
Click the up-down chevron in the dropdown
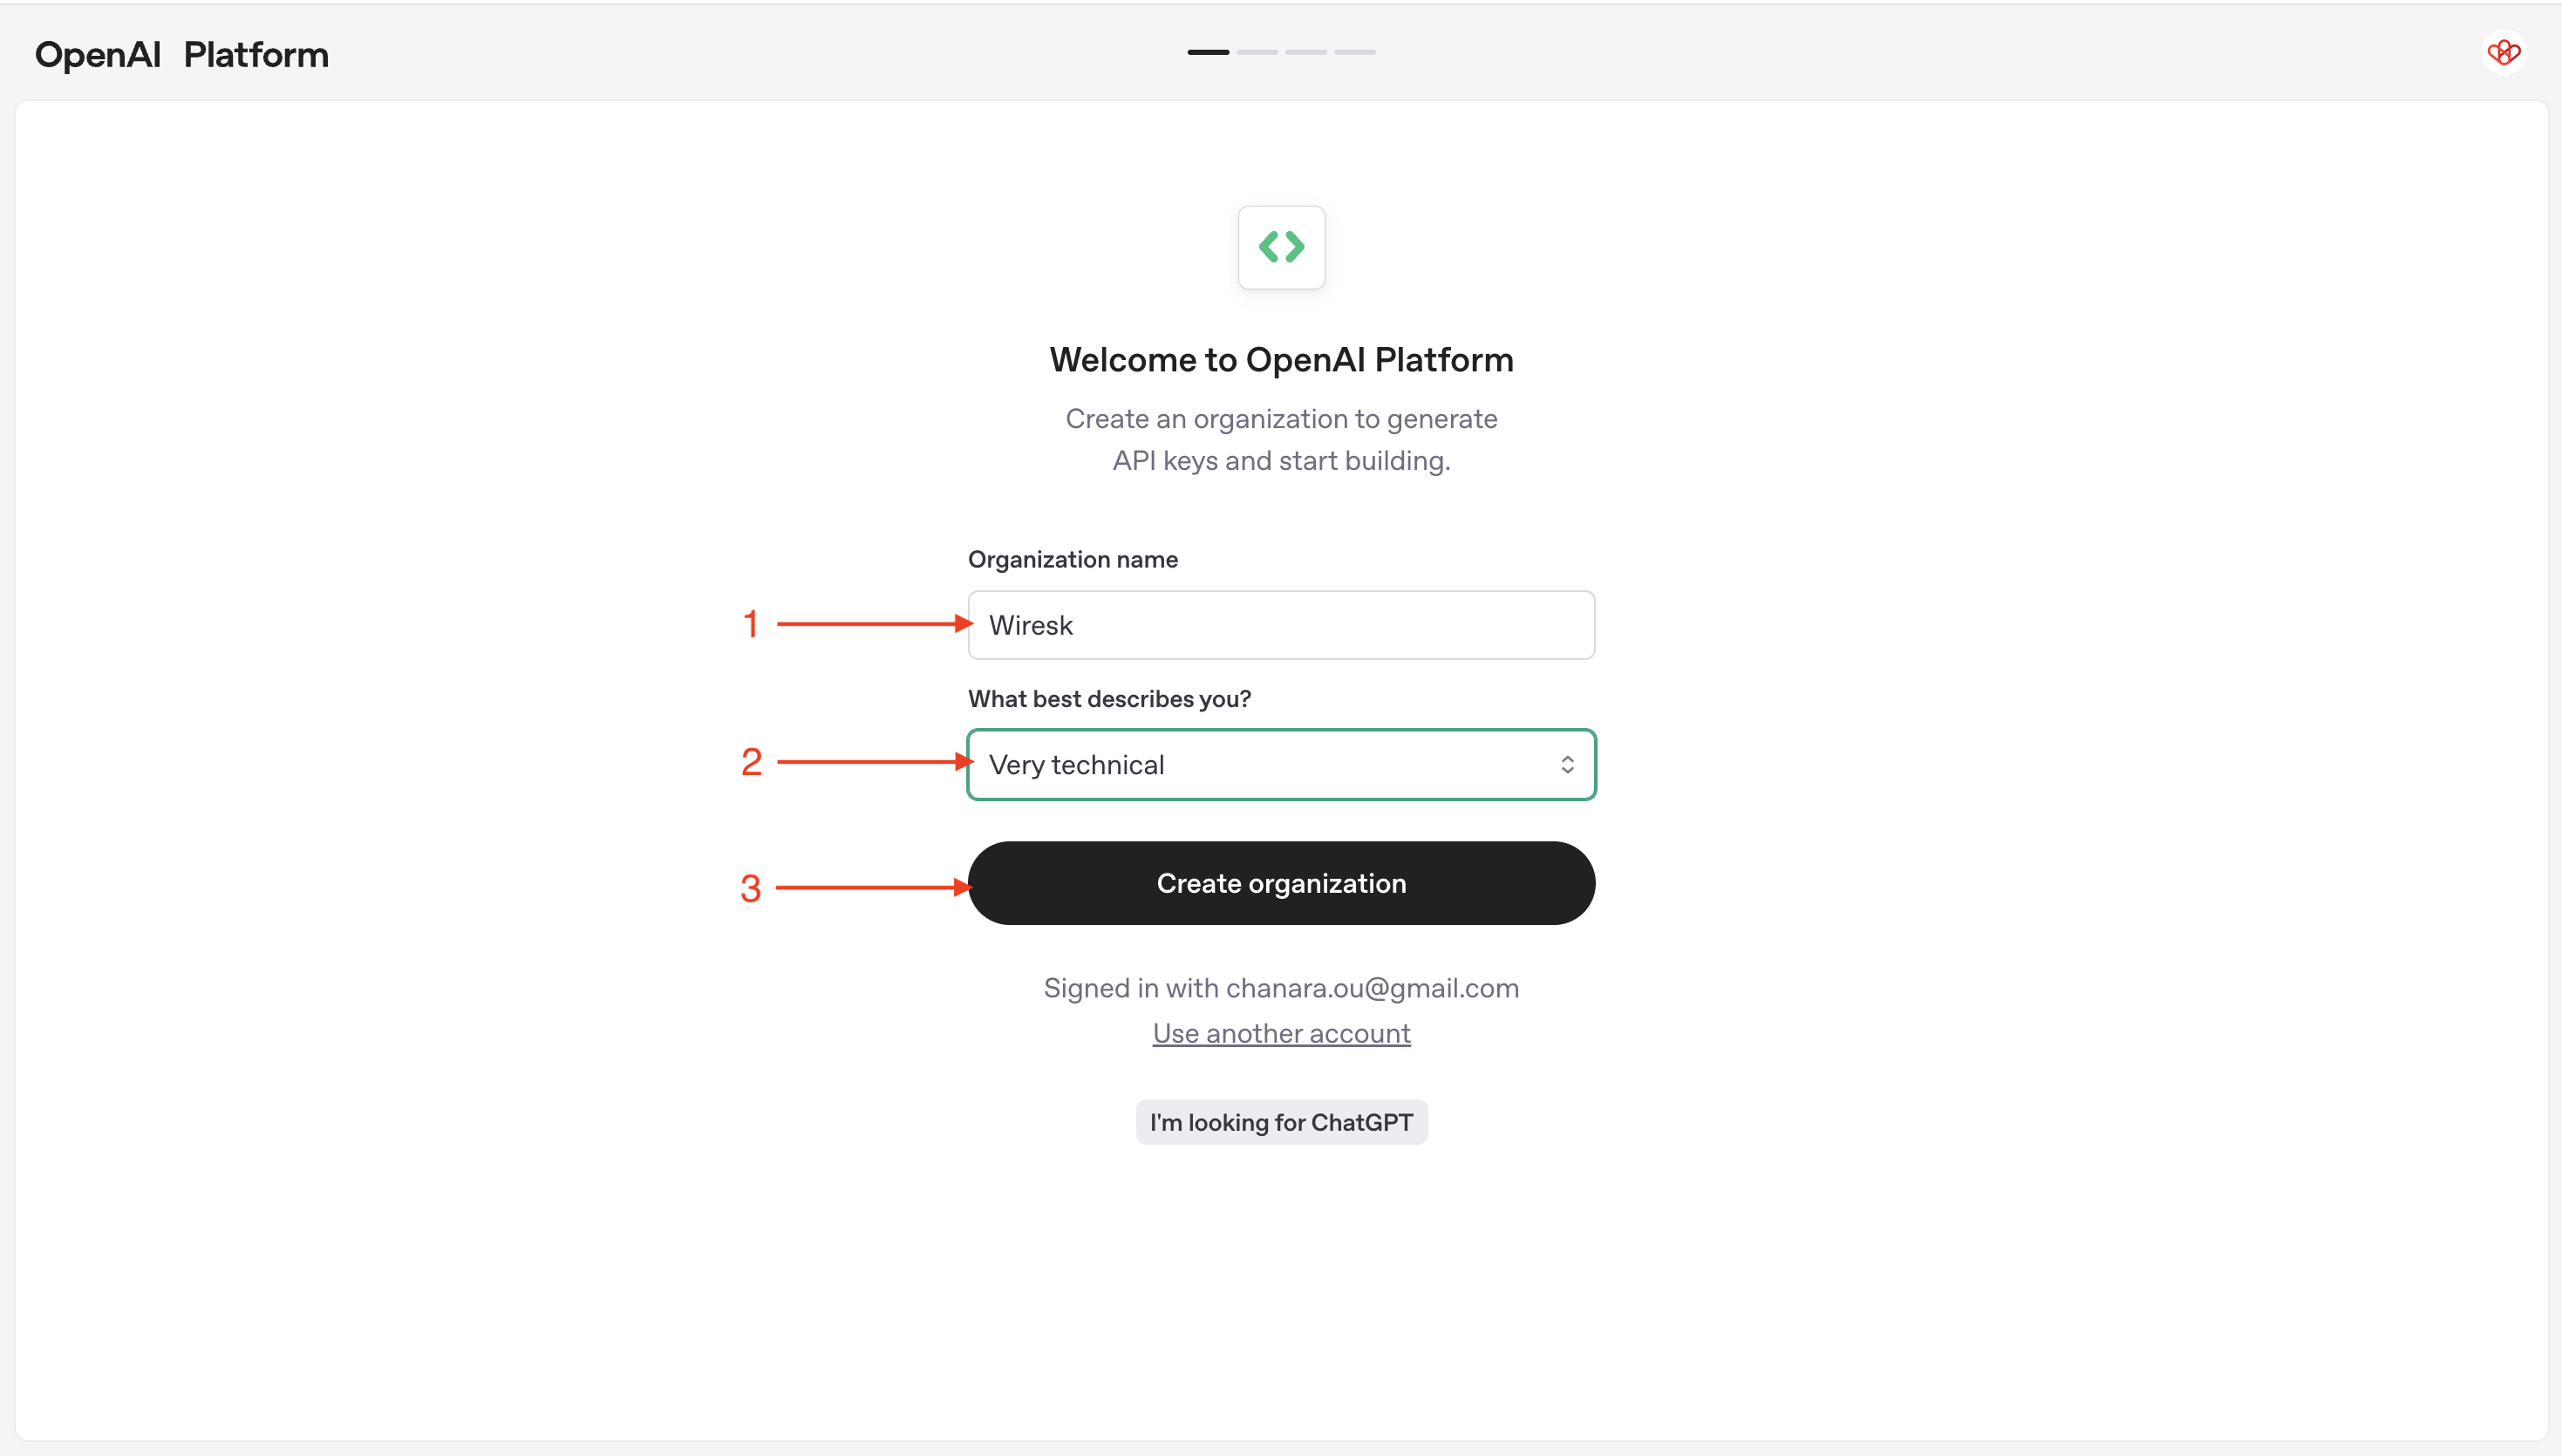(x=1567, y=765)
